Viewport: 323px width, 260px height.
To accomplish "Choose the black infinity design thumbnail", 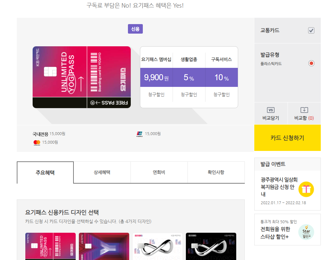I will click(x=211, y=246).
